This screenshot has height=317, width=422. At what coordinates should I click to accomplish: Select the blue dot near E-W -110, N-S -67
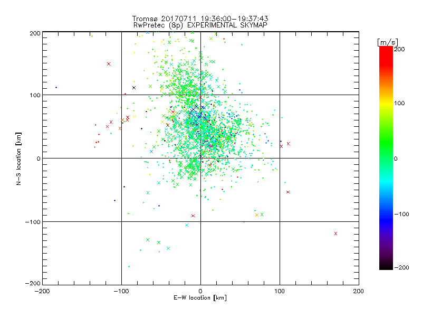(x=114, y=200)
